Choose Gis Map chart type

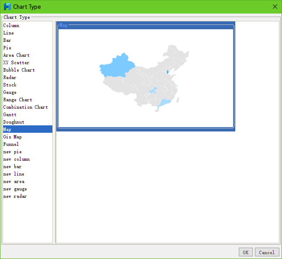[x=28, y=137]
